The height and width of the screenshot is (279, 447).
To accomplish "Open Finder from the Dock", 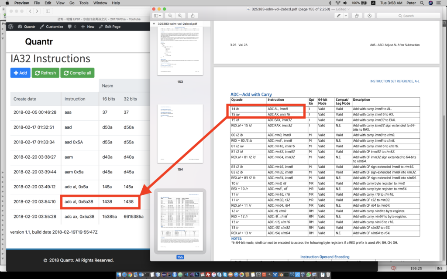I will (119, 275).
